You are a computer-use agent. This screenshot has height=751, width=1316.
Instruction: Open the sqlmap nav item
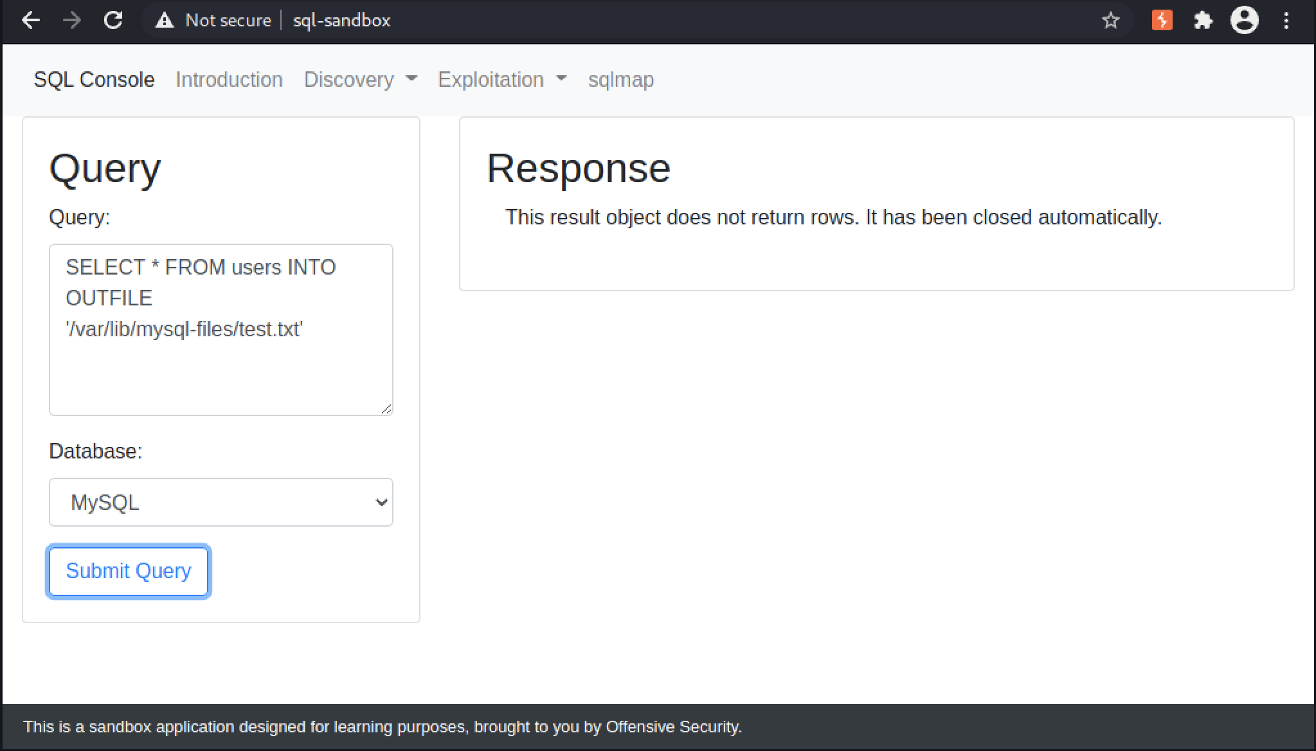621,80
